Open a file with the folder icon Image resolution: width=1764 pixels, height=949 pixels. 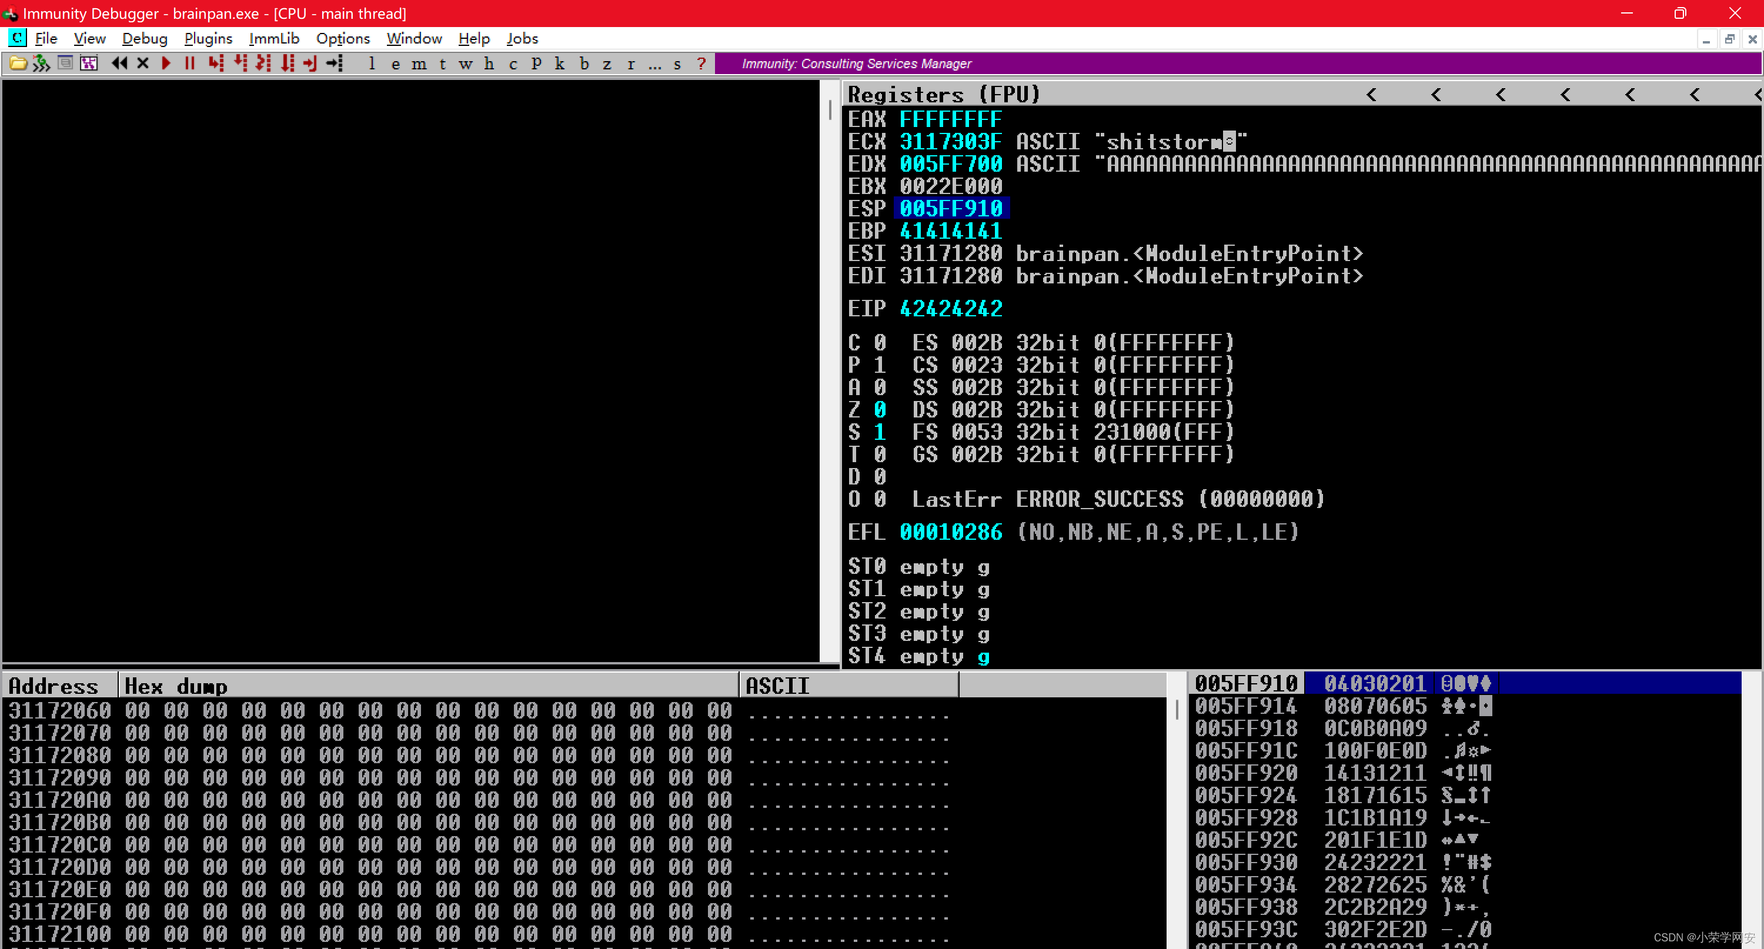[18, 64]
